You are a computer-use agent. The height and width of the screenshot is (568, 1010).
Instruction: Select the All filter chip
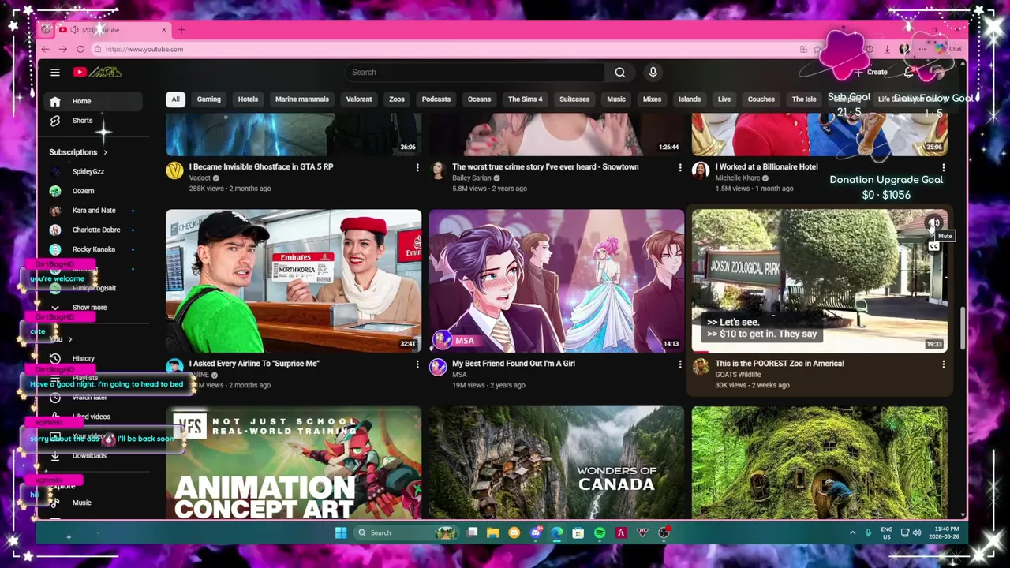click(x=175, y=99)
